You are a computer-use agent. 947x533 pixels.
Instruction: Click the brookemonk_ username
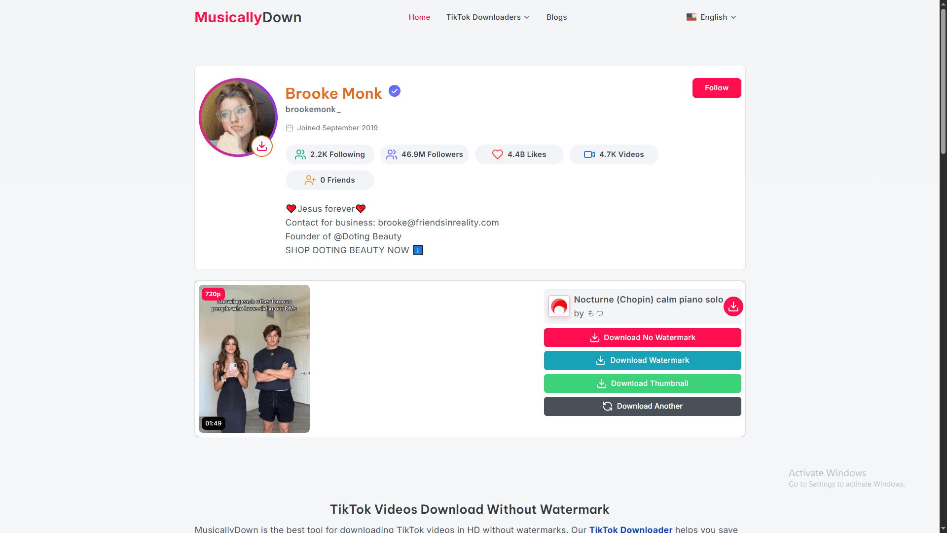[x=313, y=110]
